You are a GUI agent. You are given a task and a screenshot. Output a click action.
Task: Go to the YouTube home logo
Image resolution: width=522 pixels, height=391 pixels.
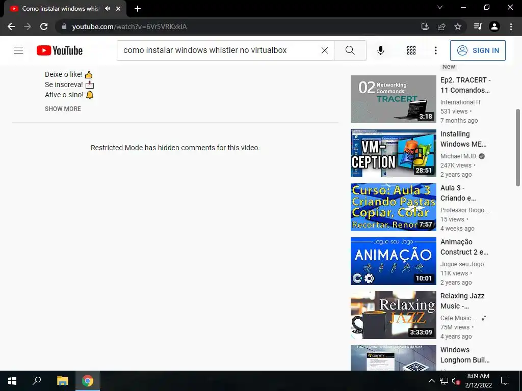coord(60,50)
